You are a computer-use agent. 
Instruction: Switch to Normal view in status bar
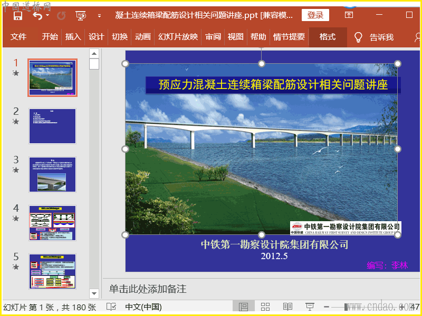point(243,307)
